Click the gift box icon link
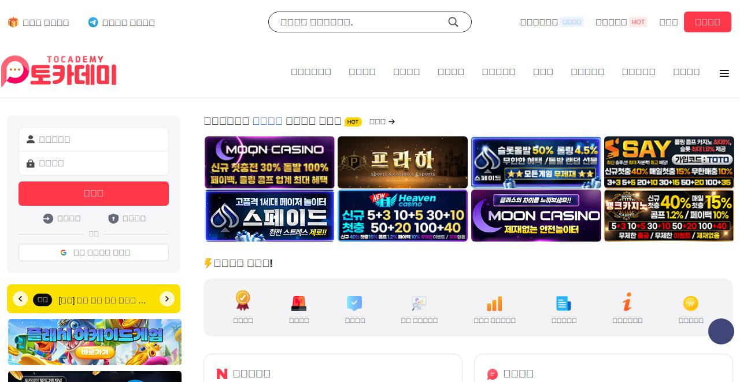This screenshot has width=740, height=382. (38, 23)
